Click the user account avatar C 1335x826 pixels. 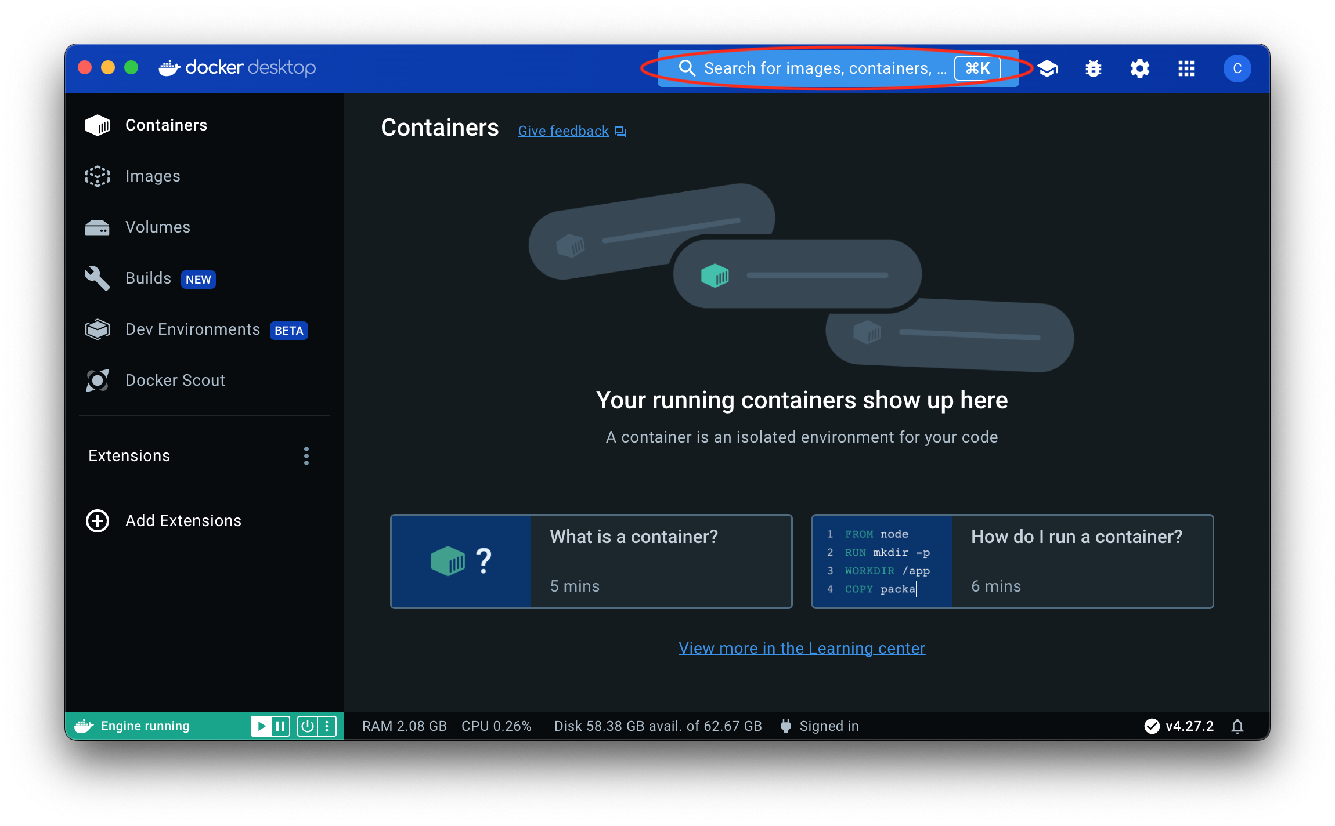(1237, 68)
